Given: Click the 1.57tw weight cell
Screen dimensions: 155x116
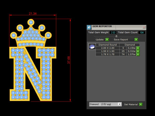Looking at the screenshot, I should pos(131,54).
